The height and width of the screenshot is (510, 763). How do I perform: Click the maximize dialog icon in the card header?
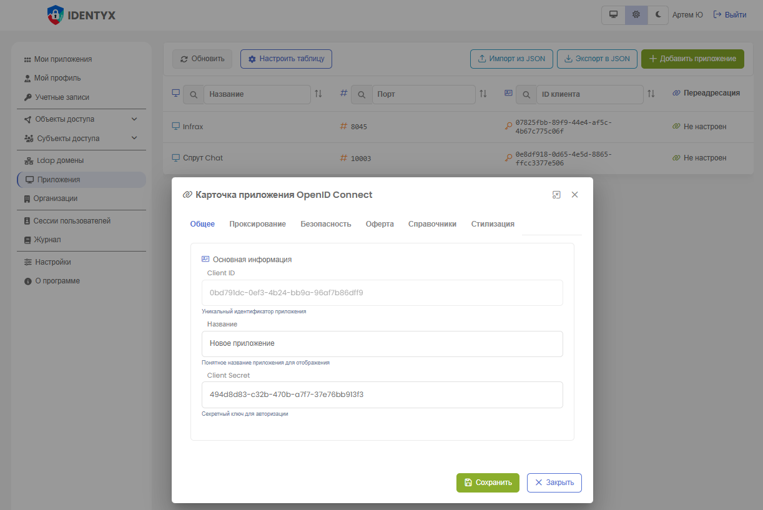[556, 195]
